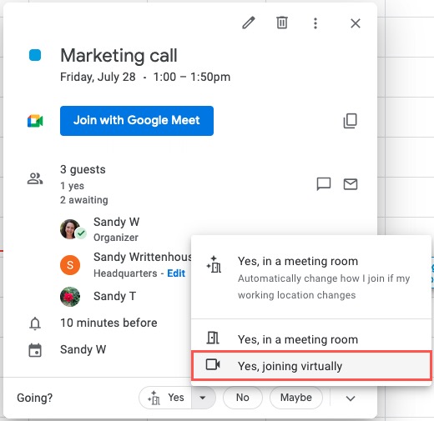Choose 'Yes, in a meeting room' with door icon
This screenshot has width=434, height=421.
[x=311, y=339]
